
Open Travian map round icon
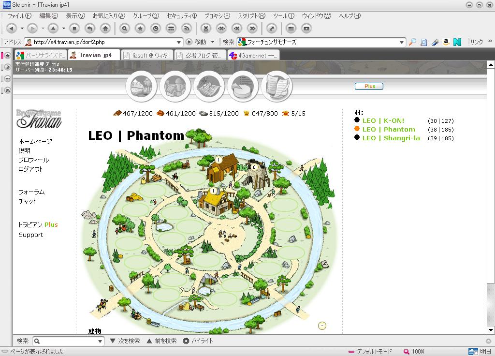point(209,86)
